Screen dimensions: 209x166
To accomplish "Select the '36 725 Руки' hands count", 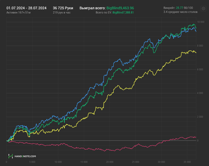I will click(x=63, y=8).
